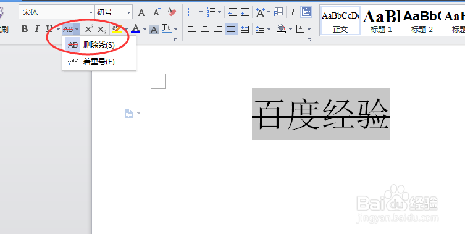Viewport: 465px width, 234px height.
Task: Expand bullet list style dropdown arrow
Action: click(x=201, y=12)
